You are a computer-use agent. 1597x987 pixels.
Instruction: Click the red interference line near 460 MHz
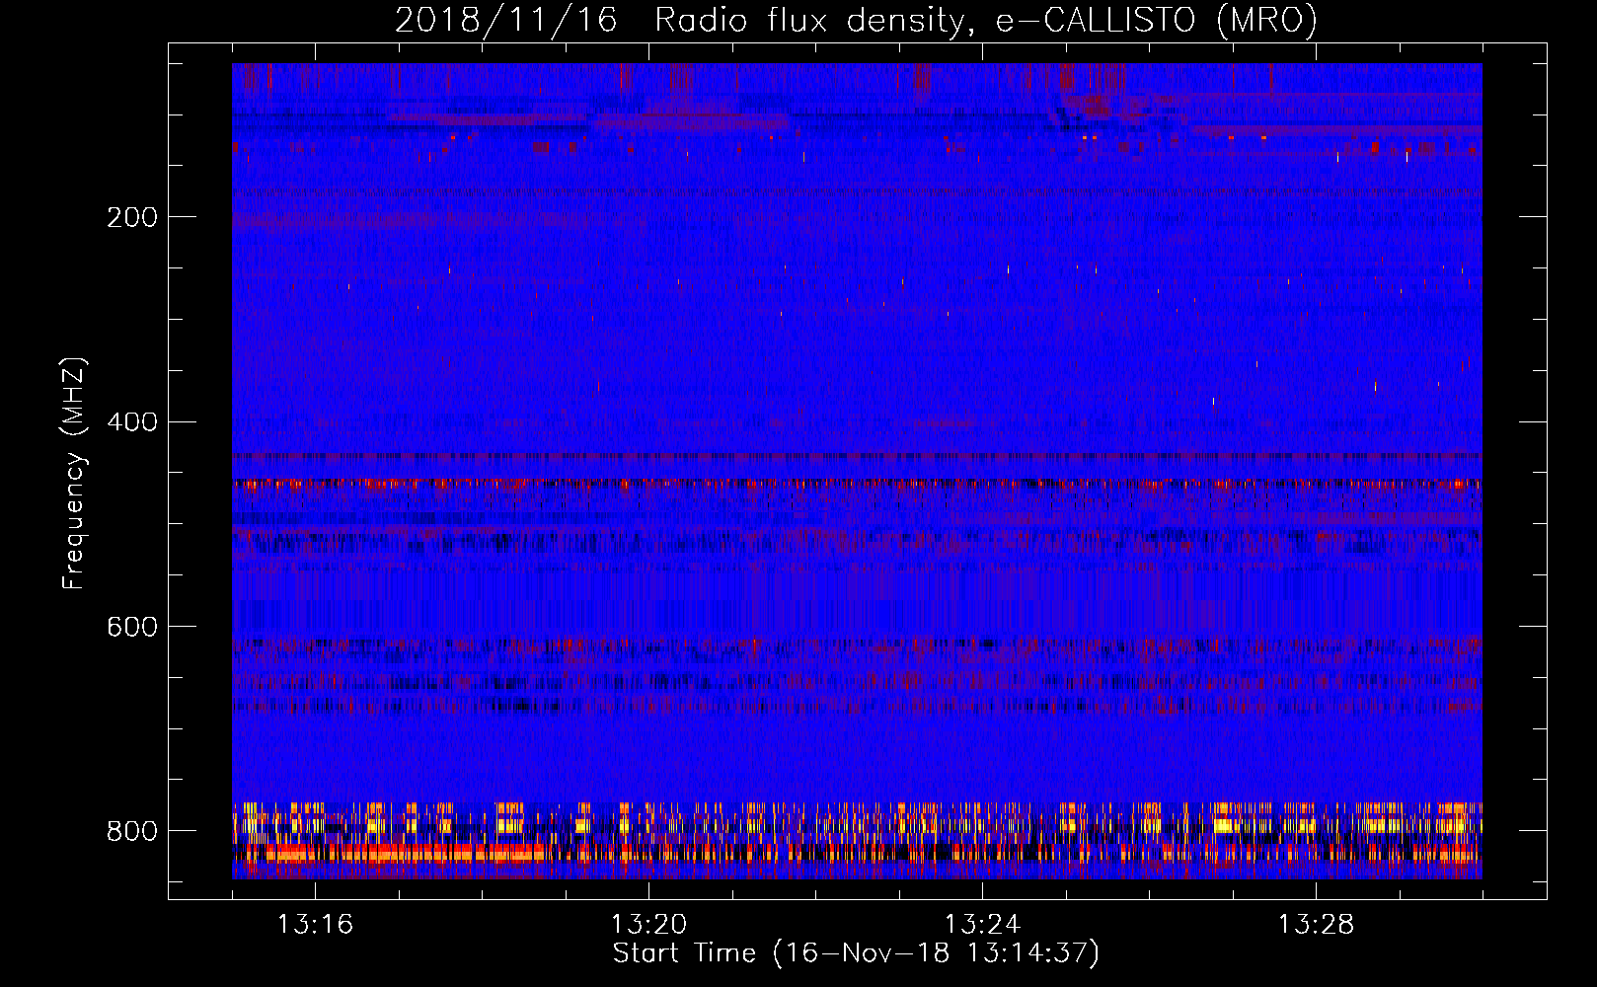(857, 485)
